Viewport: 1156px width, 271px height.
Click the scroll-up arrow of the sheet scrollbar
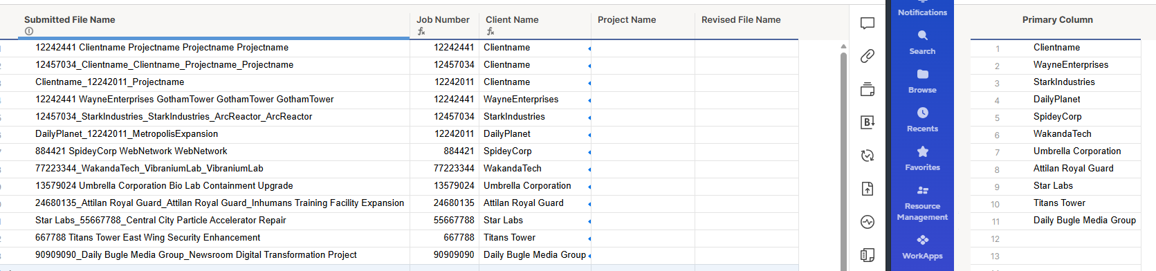pos(843,47)
